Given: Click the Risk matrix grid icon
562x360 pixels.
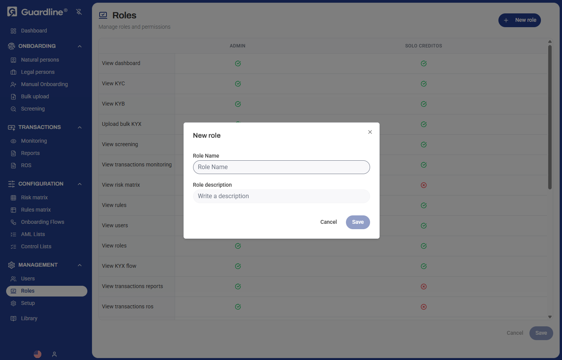Looking at the screenshot, I should 13,198.
